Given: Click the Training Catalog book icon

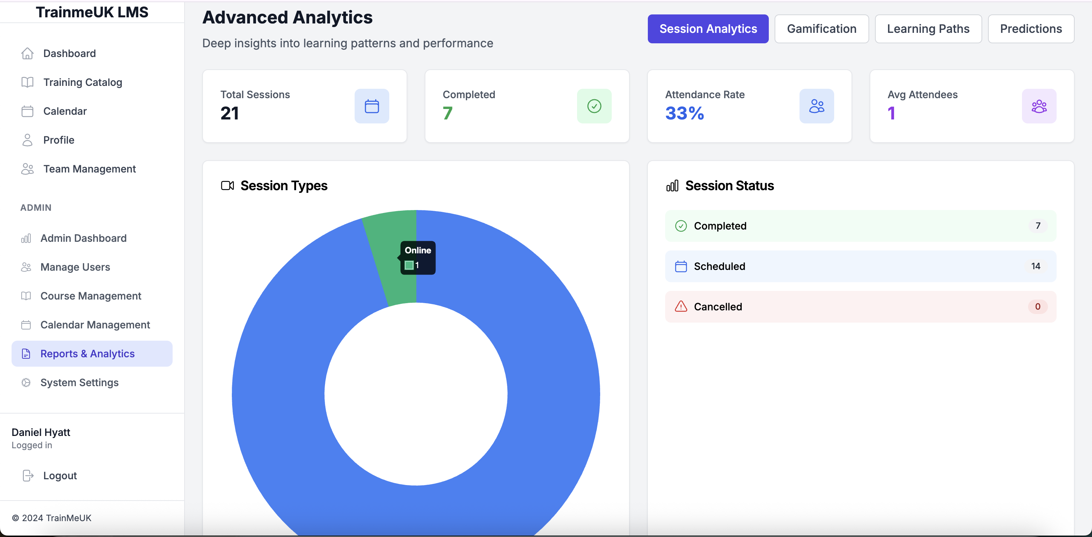Looking at the screenshot, I should [x=27, y=82].
